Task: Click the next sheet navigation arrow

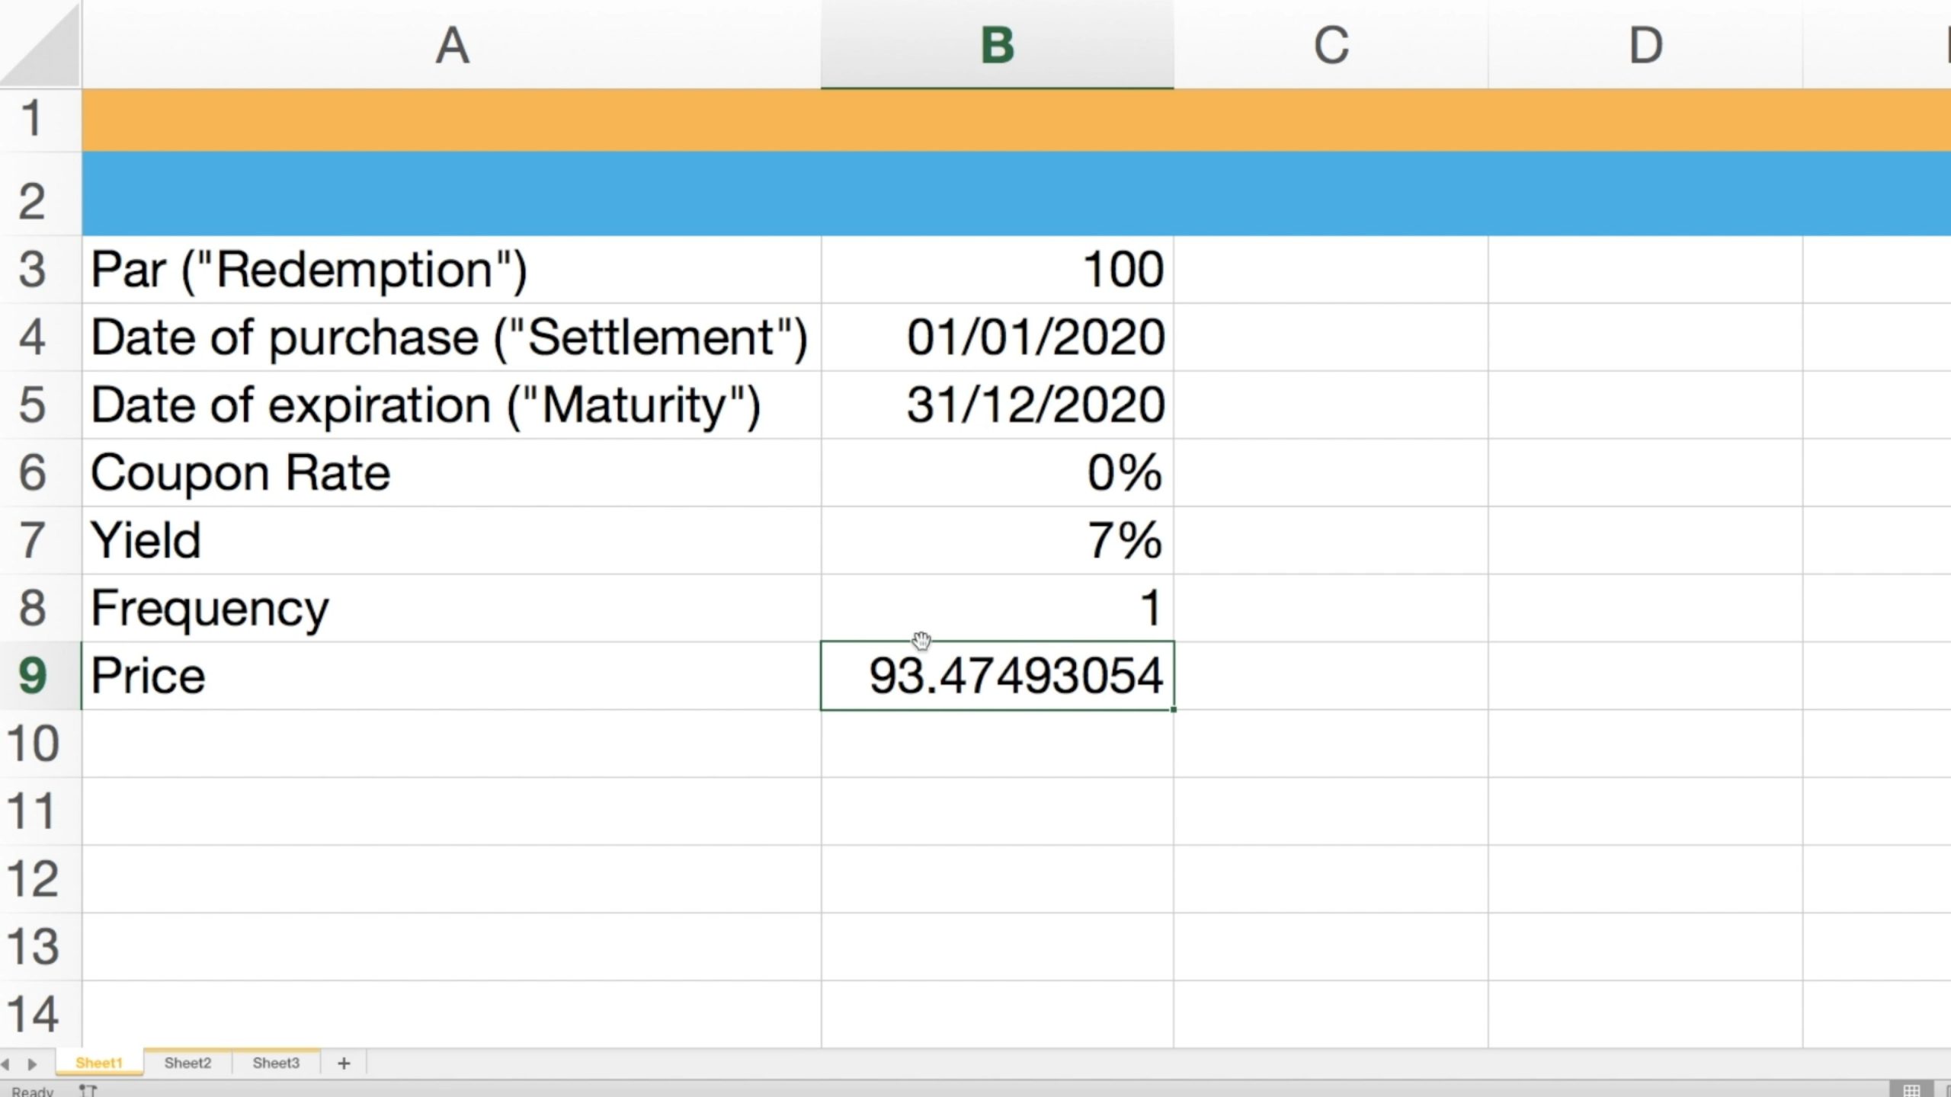Action: point(32,1063)
